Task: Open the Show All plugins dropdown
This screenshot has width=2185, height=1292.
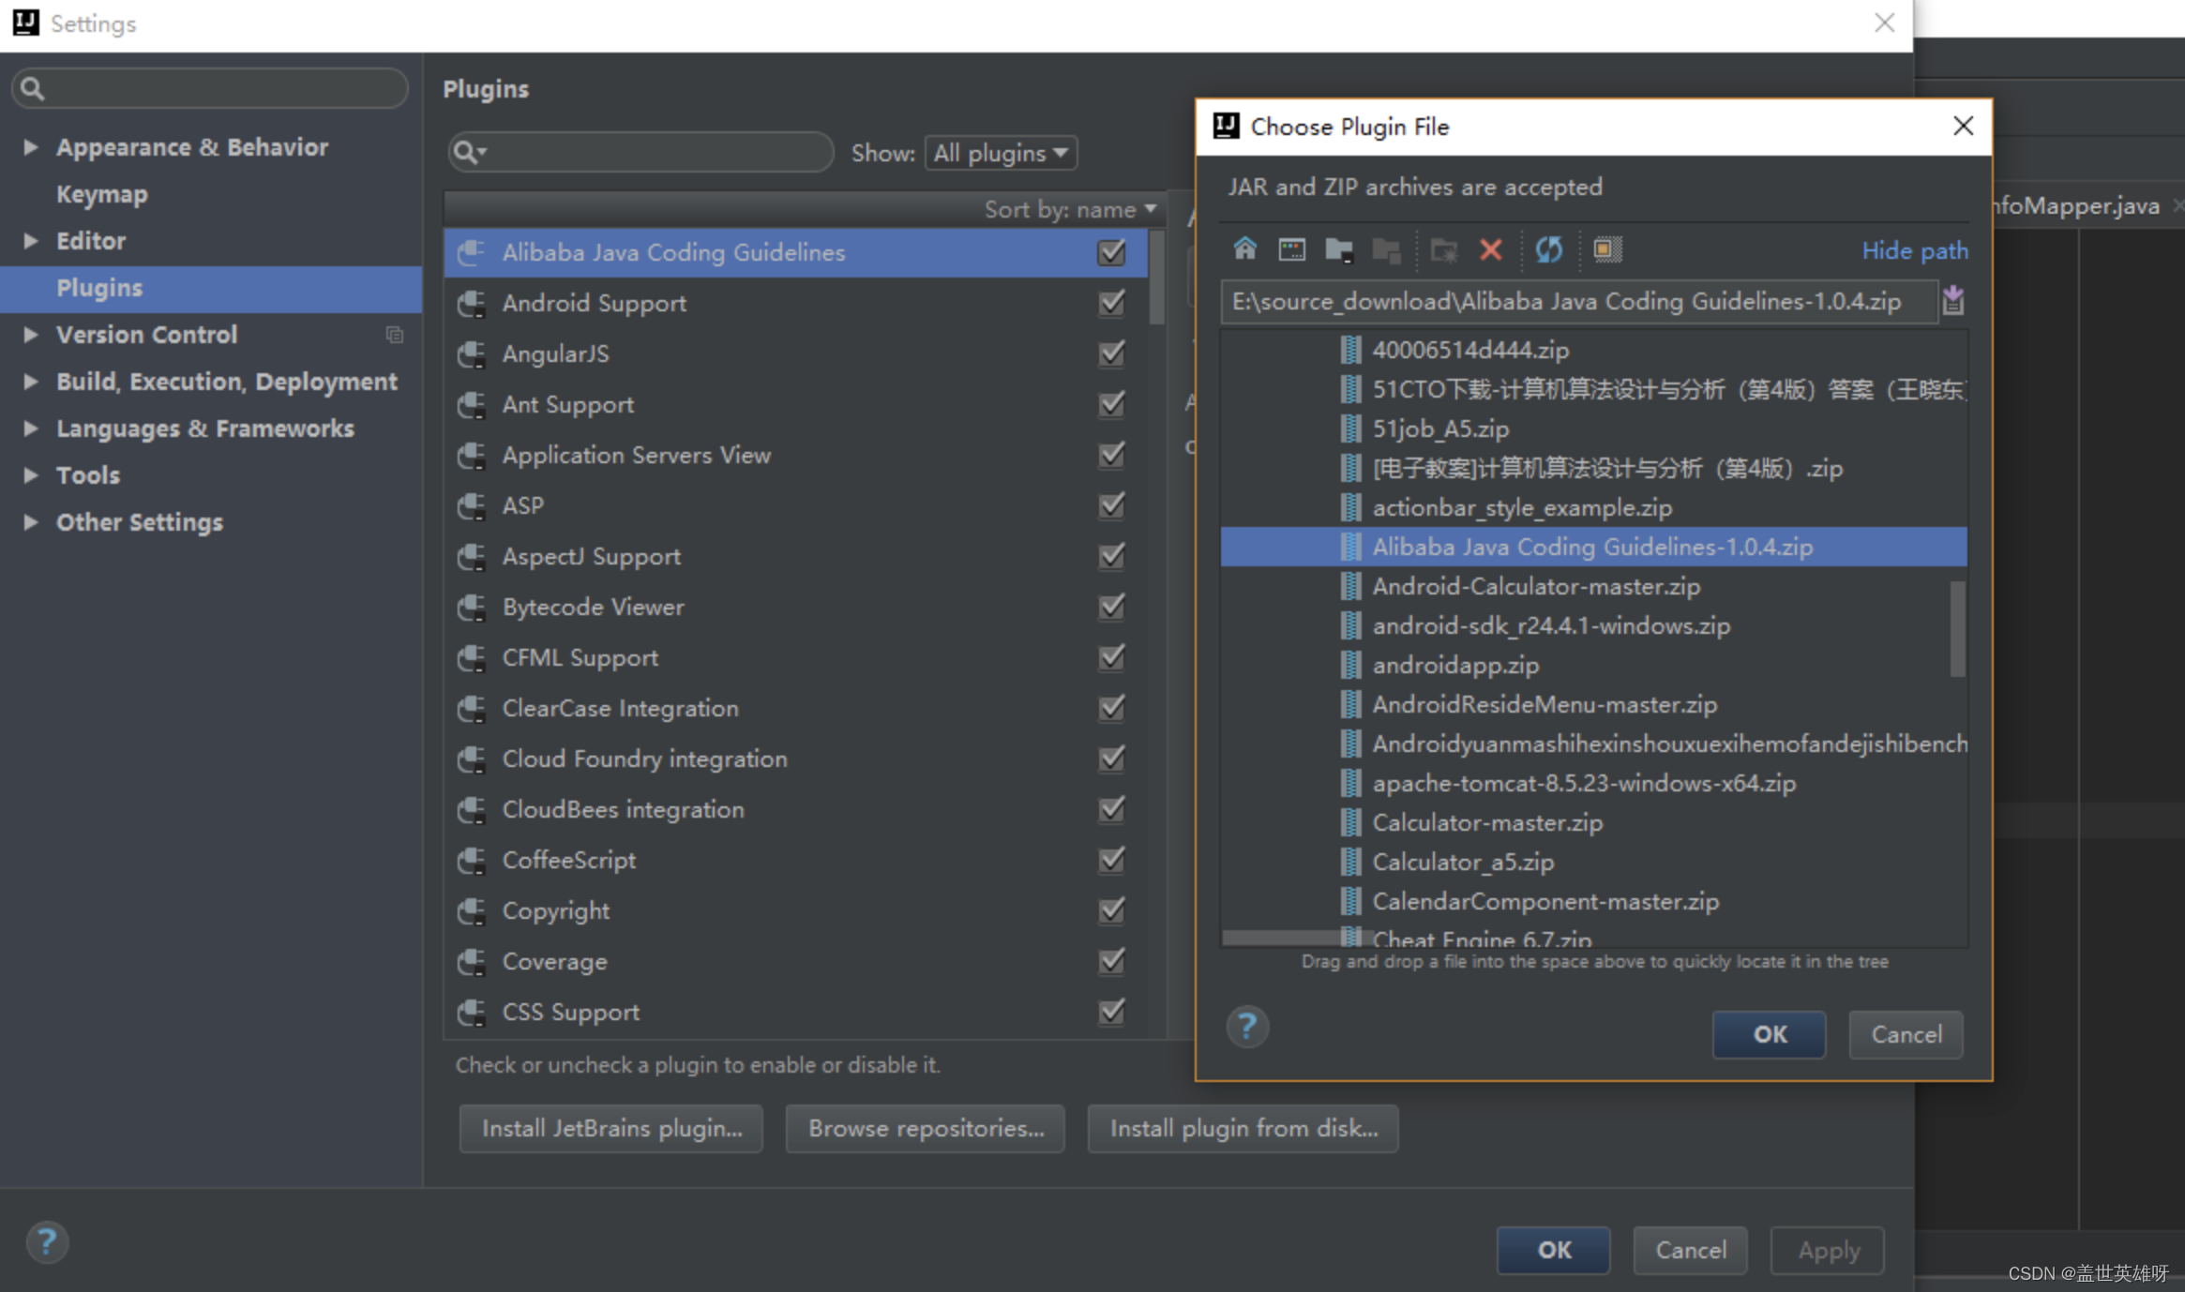Action: pos(1001,152)
